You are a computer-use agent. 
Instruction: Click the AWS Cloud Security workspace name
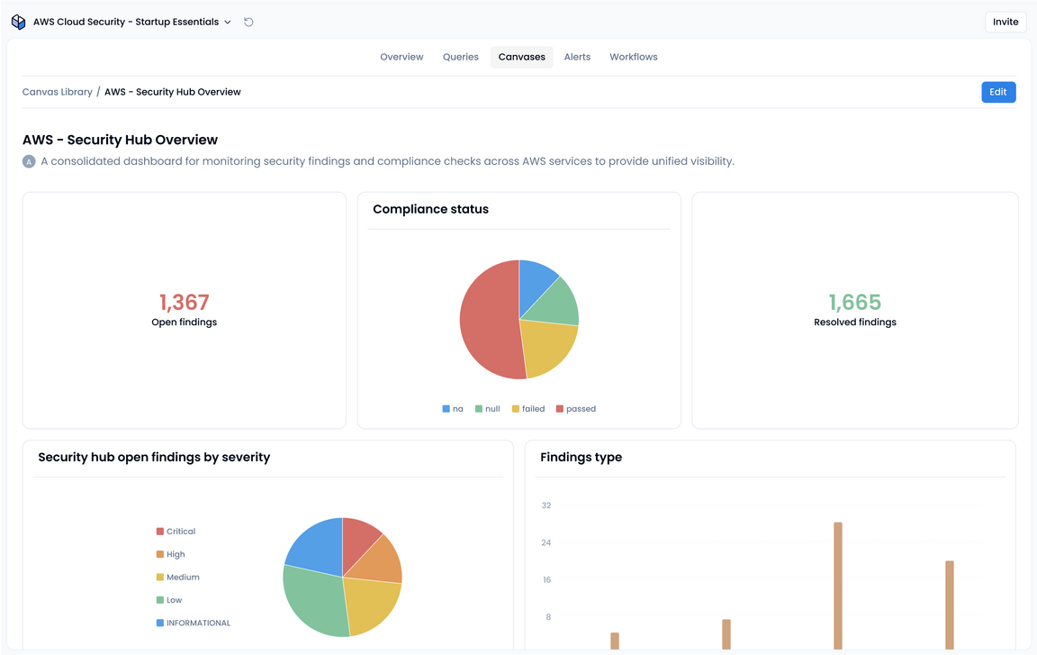(x=126, y=22)
